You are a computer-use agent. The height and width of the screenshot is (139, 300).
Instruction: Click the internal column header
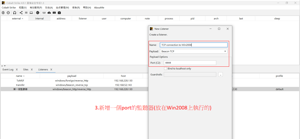coord(40,19)
